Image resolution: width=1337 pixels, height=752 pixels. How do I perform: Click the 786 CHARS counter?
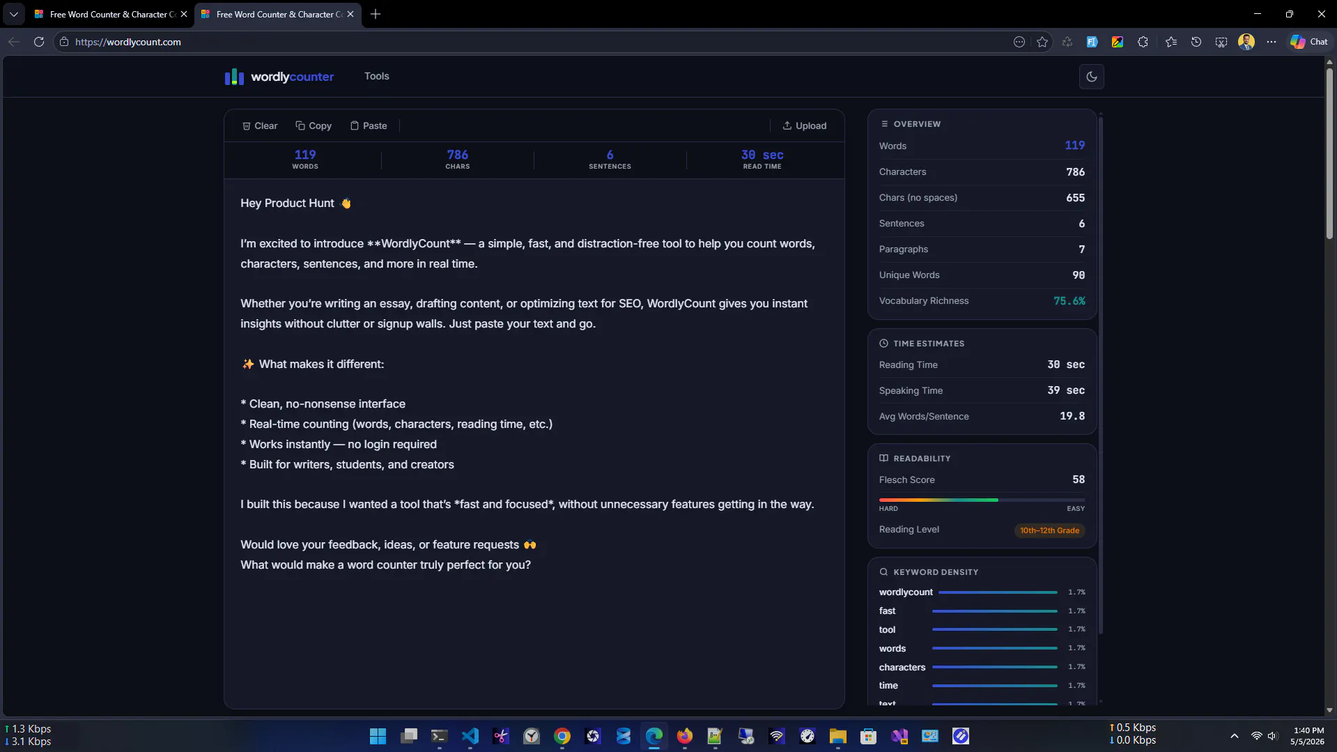(458, 160)
